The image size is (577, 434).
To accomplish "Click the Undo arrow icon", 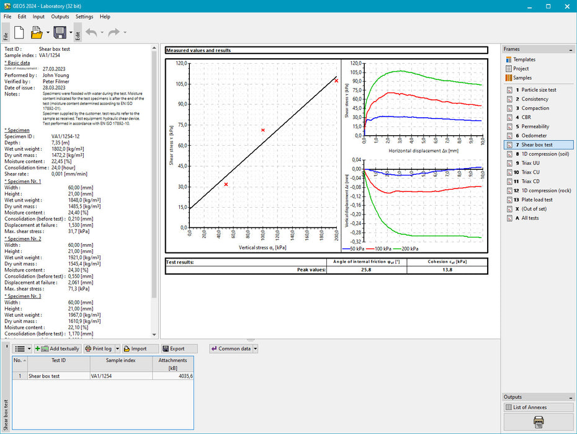I will (92, 32).
